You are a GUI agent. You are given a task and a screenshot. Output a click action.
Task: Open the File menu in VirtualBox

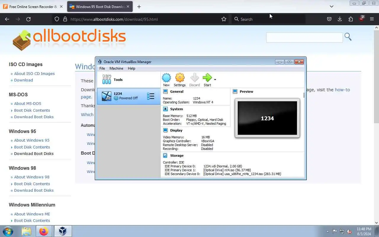[102, 68]
